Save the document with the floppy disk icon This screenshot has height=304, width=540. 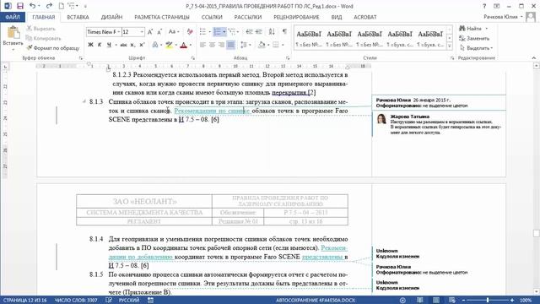click(20, 6)
